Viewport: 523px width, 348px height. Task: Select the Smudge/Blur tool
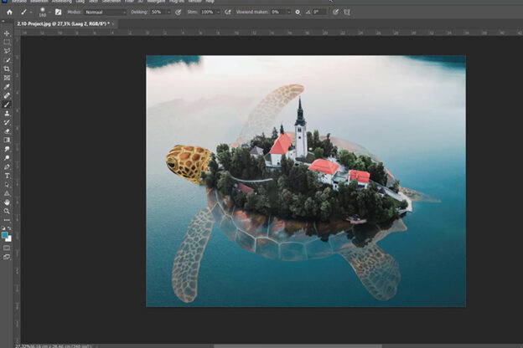(7, 149)
